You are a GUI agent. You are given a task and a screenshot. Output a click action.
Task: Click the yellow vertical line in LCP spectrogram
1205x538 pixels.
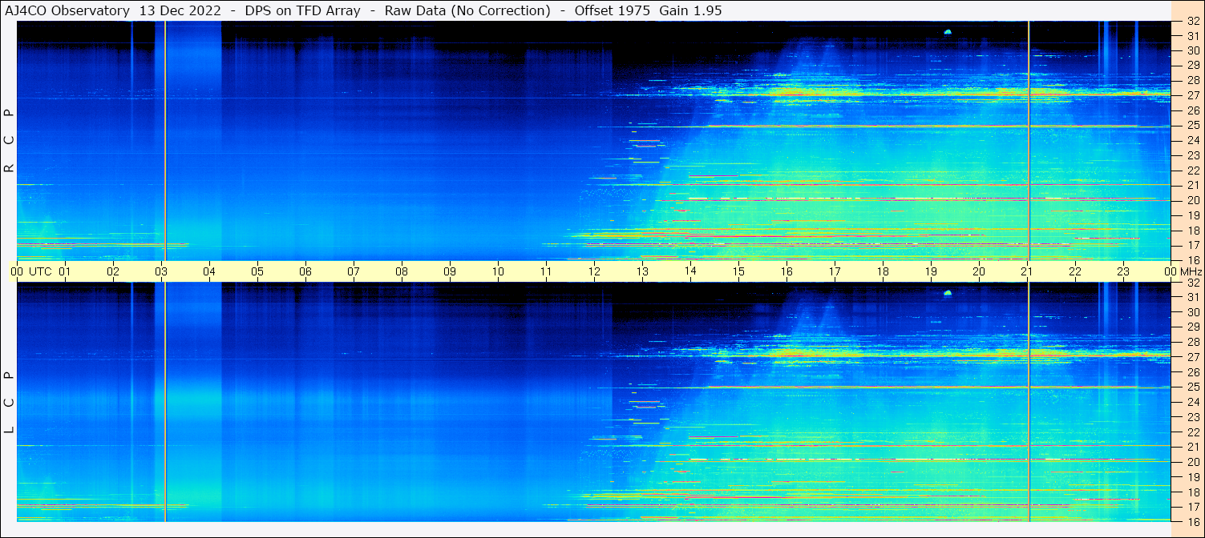click(165, 402)
